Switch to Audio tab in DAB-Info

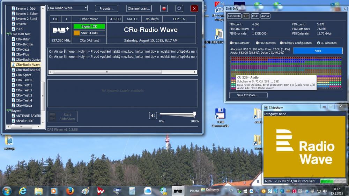pos(265,16)
